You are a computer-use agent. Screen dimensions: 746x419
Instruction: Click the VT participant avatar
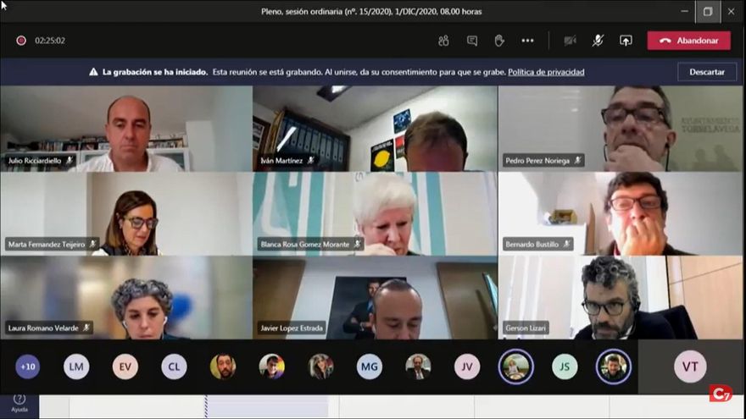click(690, 367)
